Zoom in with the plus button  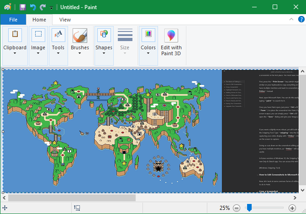coord(292,208)
